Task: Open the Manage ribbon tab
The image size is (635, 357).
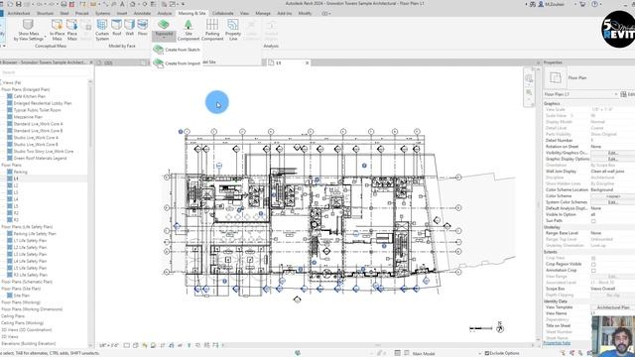Action: [263, 13]
